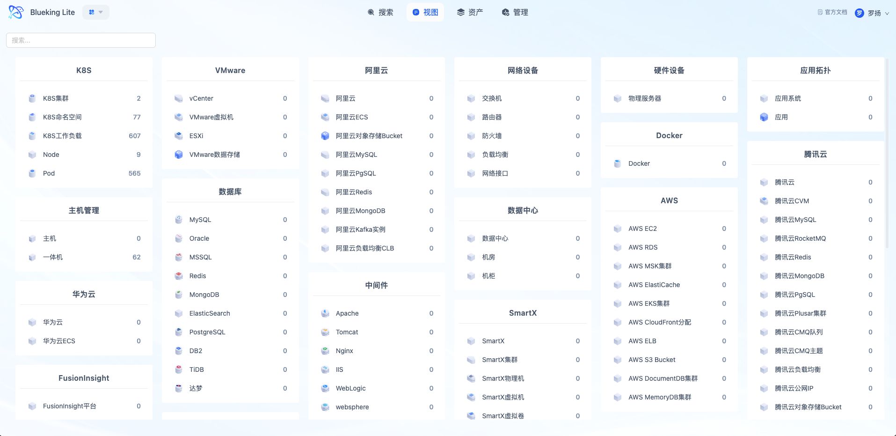This screenshot has width=896, height=436.
Task: Open the 搜索 menu tab
Action: pyautogui.click(x=380, y=12)
